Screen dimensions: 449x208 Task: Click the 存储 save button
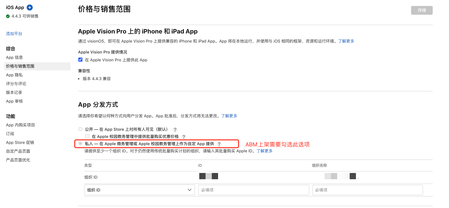422,10
